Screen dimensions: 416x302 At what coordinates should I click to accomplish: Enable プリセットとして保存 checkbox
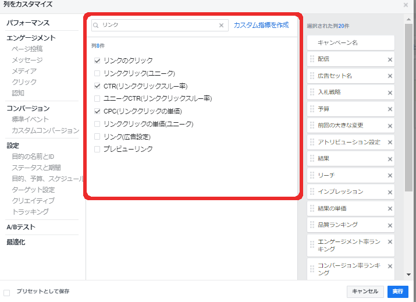click(x=6, y=293)
